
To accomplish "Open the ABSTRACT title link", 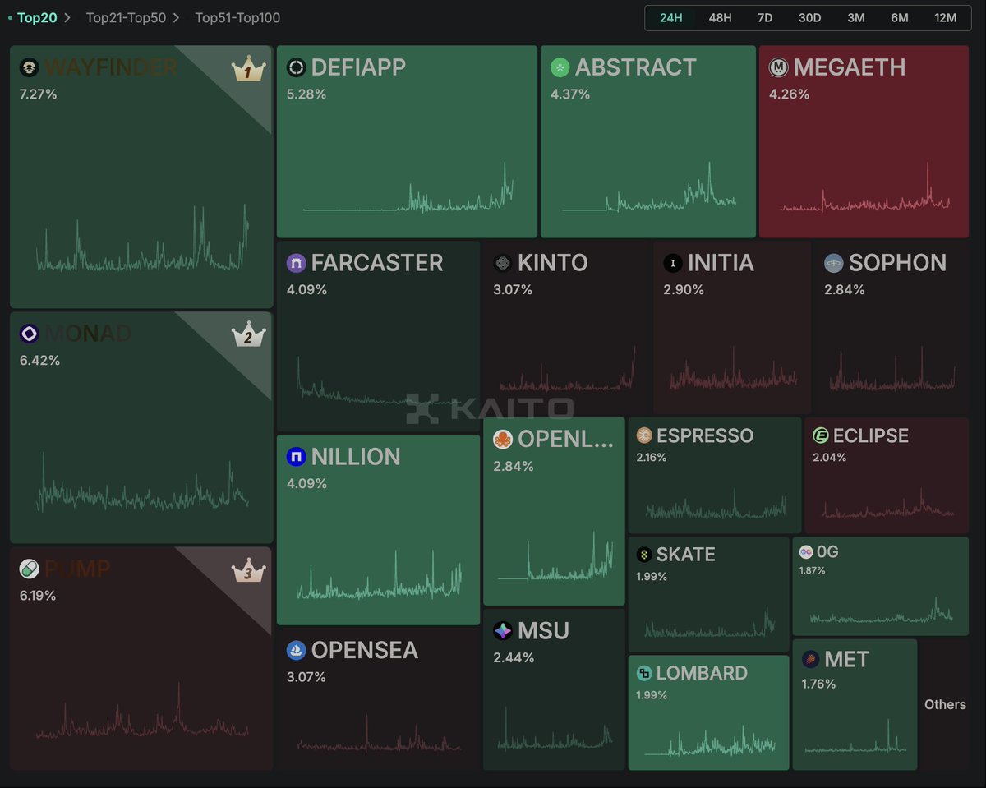I will 636,67.
